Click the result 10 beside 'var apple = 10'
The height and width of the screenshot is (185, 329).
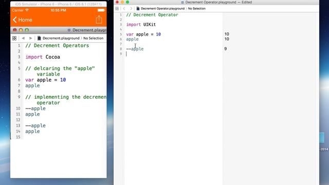(x=227, y=34)
